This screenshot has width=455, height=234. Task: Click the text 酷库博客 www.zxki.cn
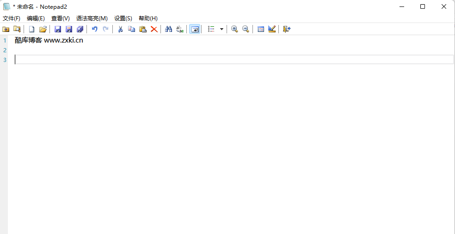pyautogui.click(x=49, y=40)
